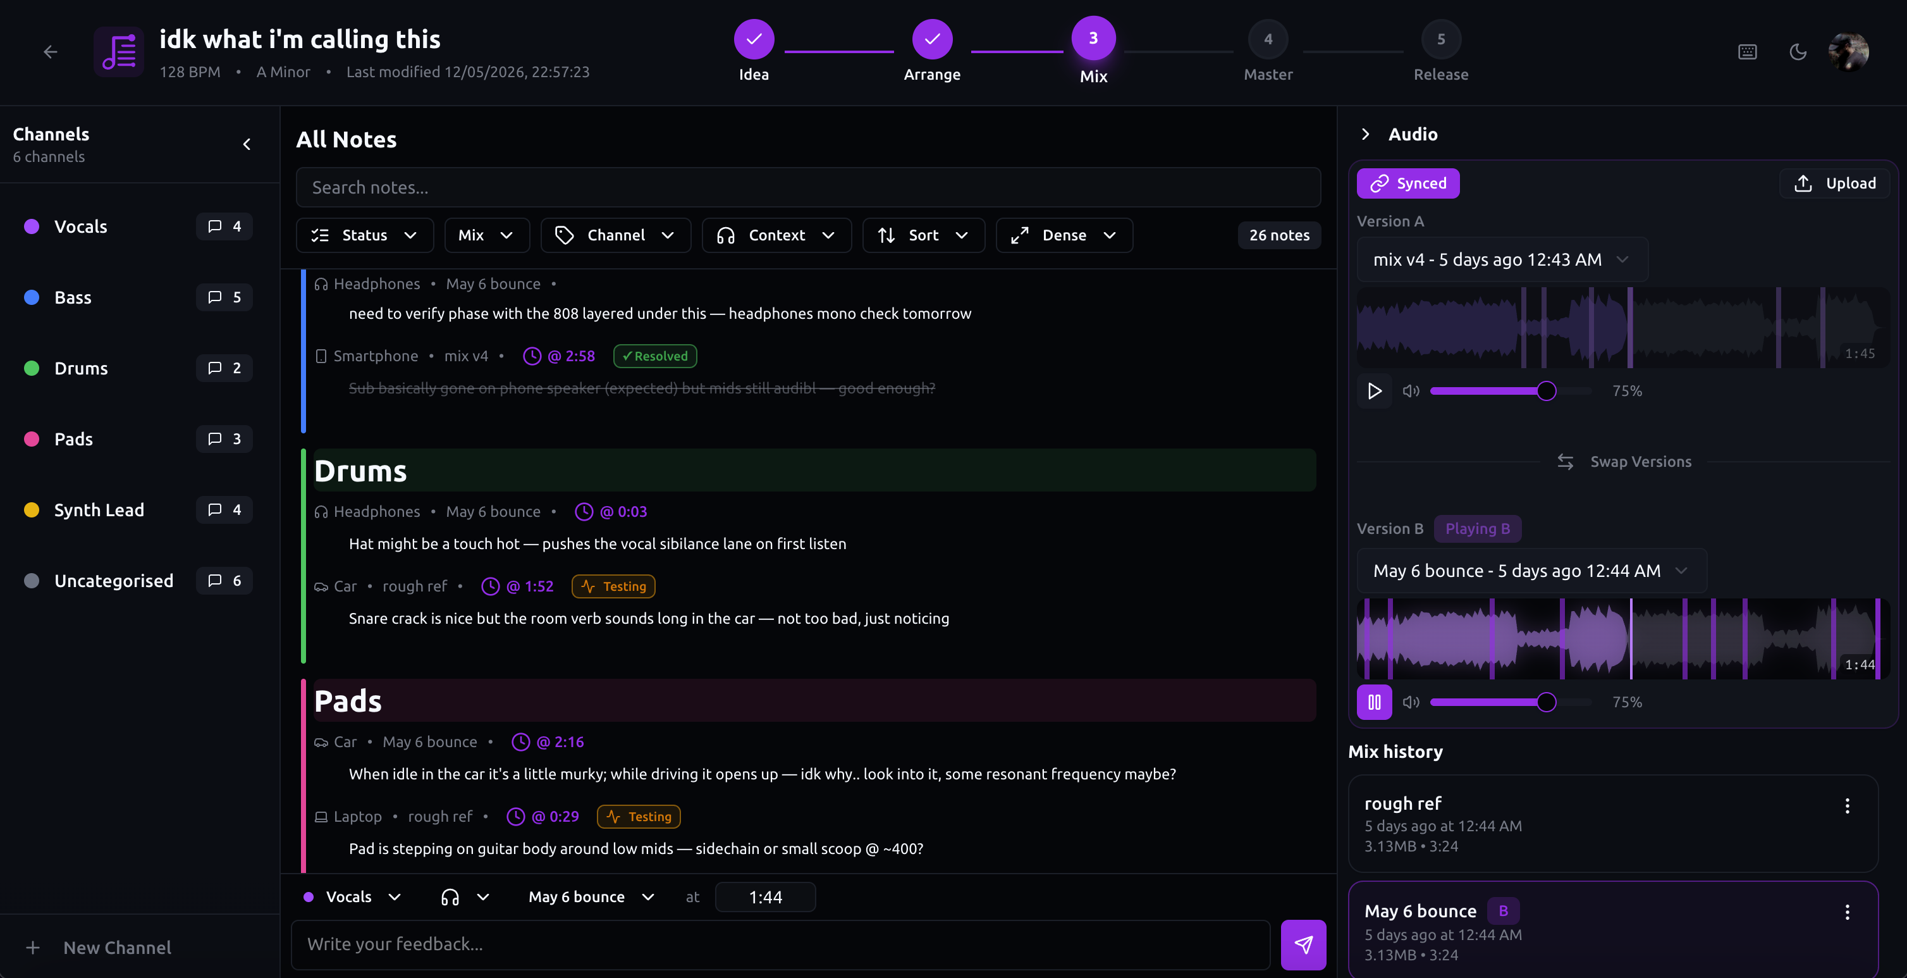
Task: Send feedback with paper plane button
Action: pos(1303,944)
